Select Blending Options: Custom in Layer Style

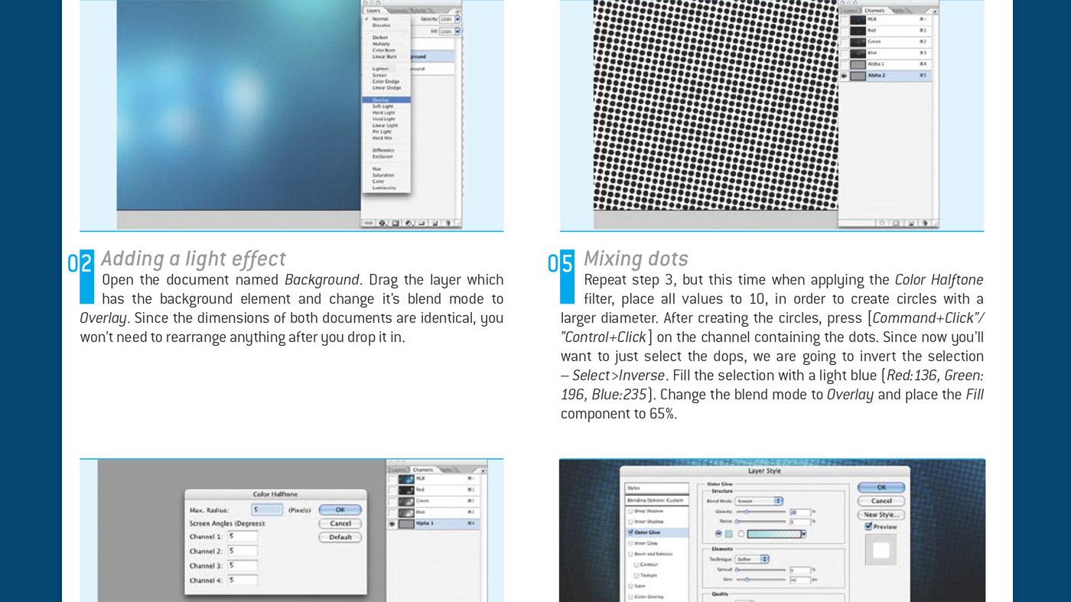(x=657, y=500)
